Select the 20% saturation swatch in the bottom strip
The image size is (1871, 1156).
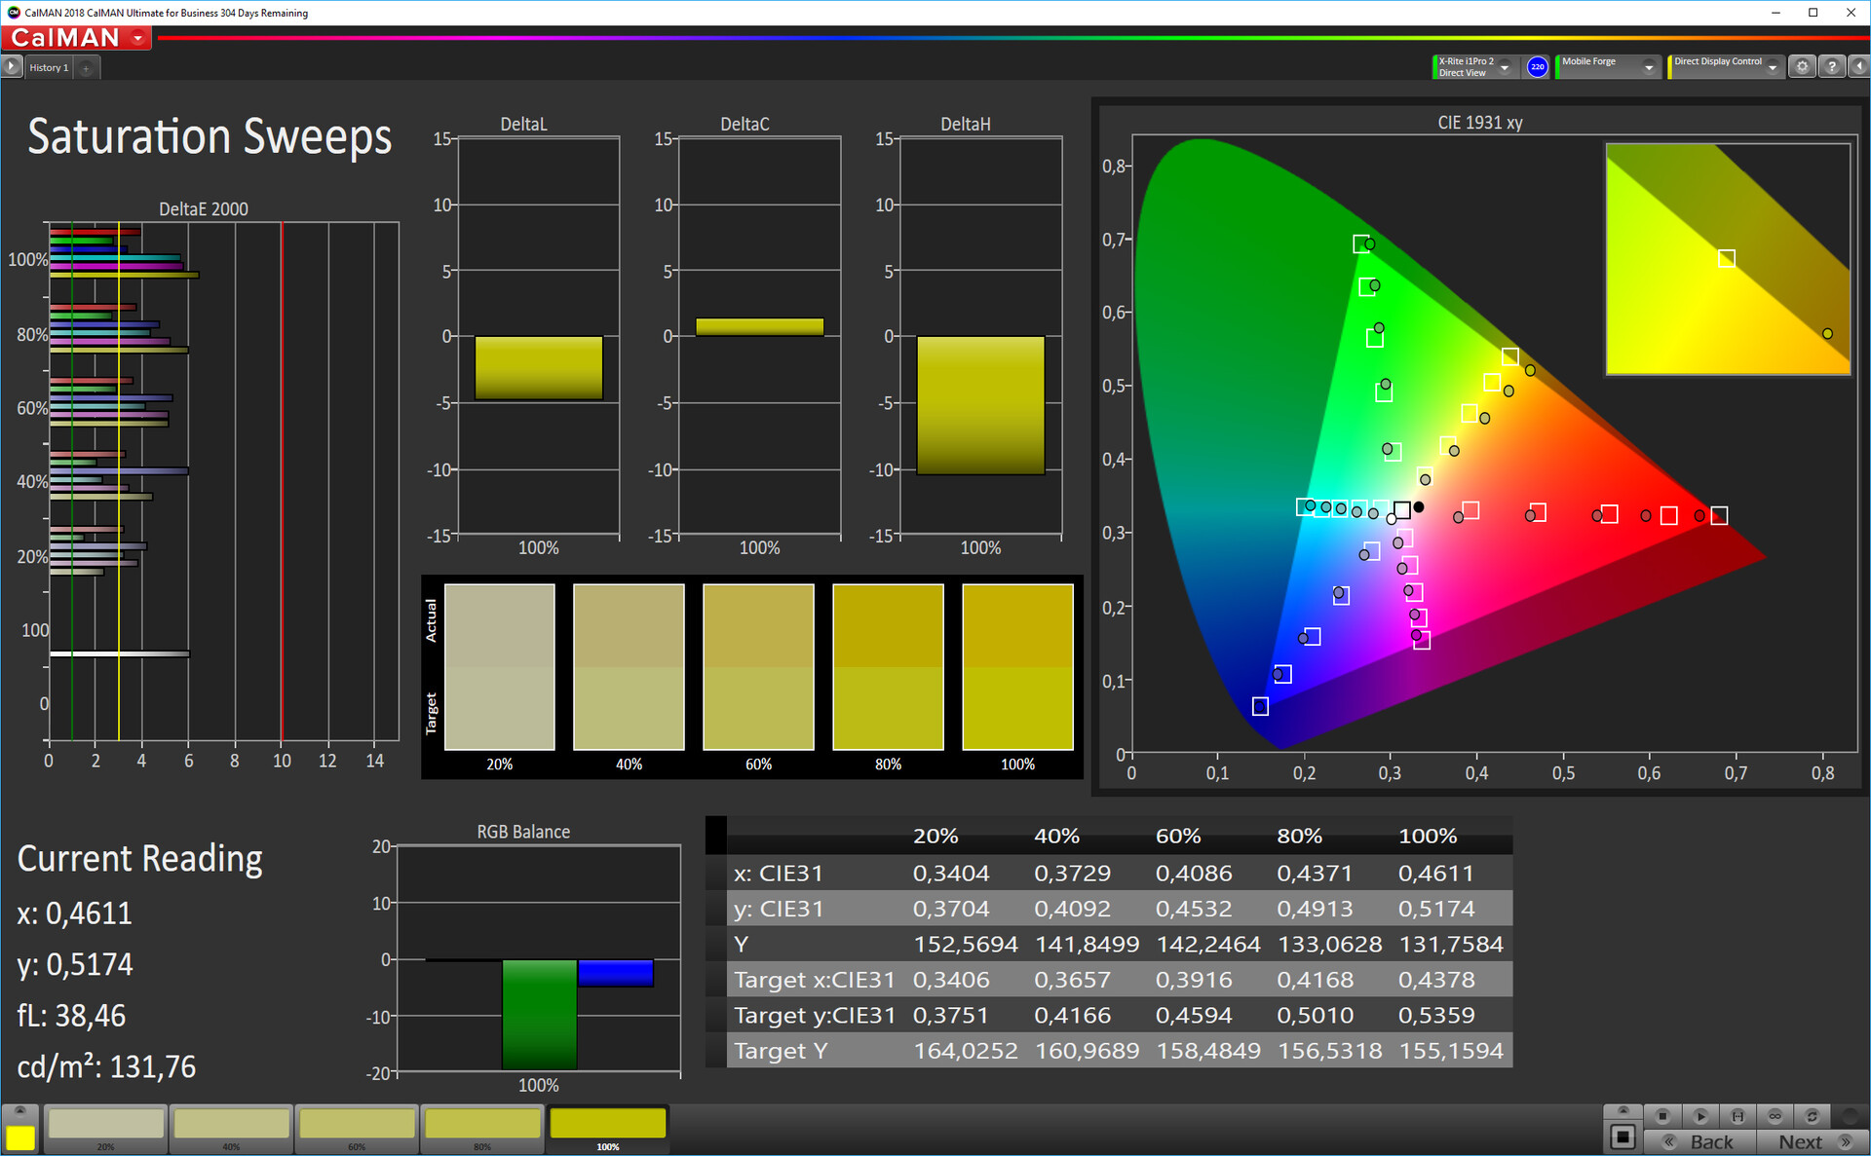coord(106,1124)
